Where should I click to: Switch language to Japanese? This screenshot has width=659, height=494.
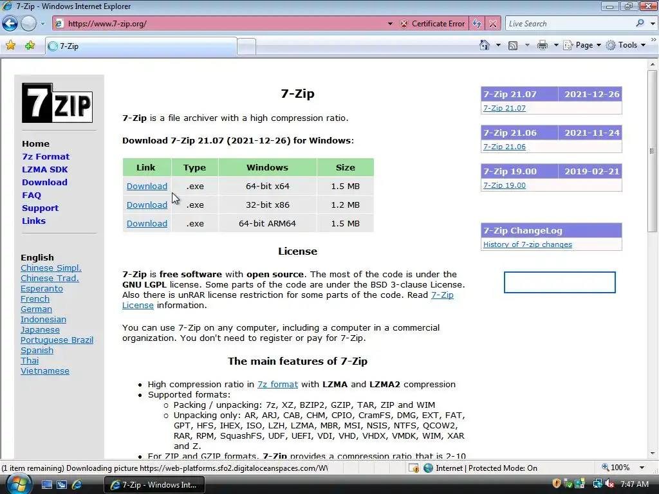[40, 330]
